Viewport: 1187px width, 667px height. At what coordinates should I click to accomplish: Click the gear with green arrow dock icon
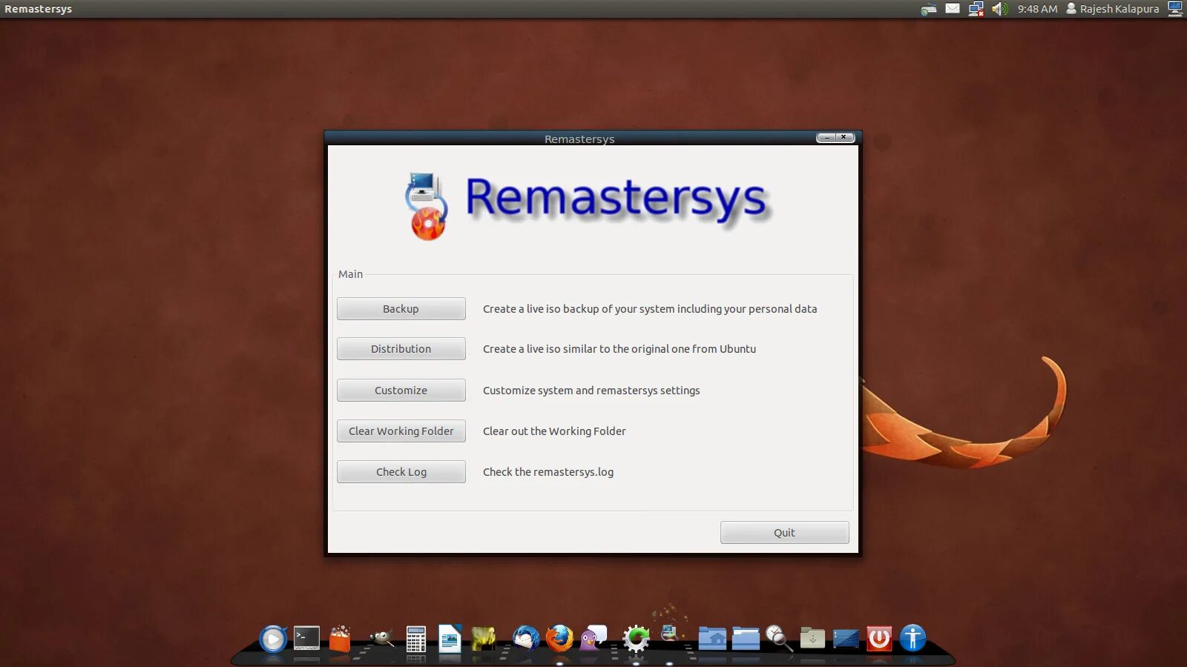636,638
